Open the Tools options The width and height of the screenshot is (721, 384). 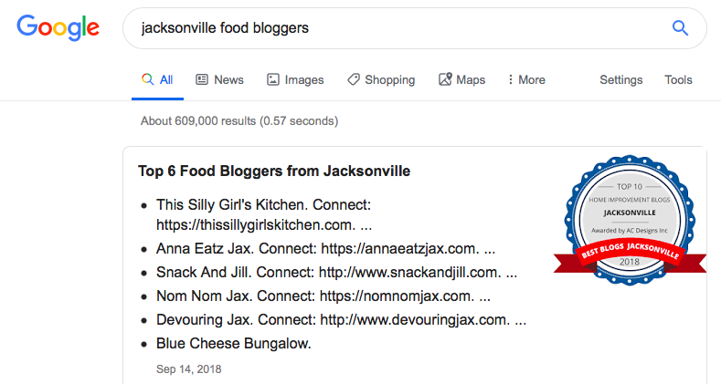click(x=678, y=79)
